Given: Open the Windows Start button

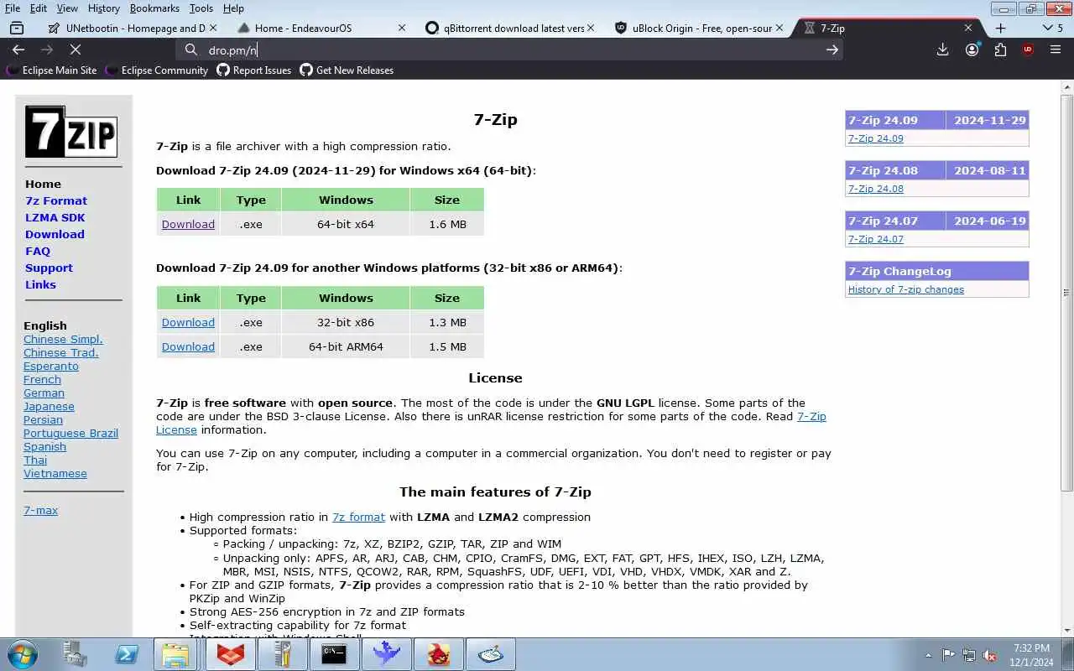Looking at the screenshot, I should click(22, 654).
